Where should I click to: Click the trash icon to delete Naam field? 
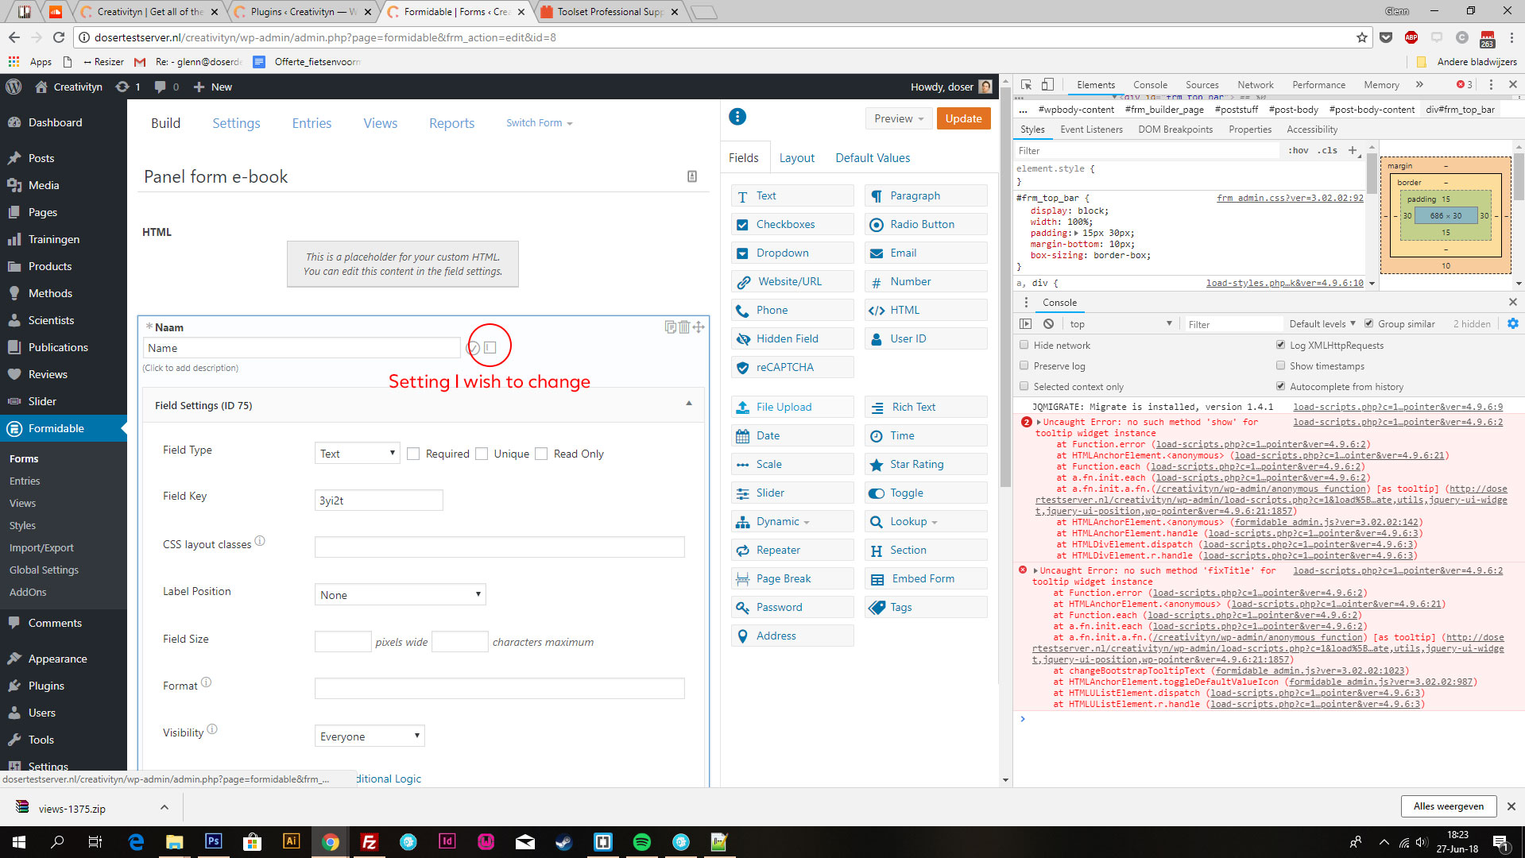[683, 327]
